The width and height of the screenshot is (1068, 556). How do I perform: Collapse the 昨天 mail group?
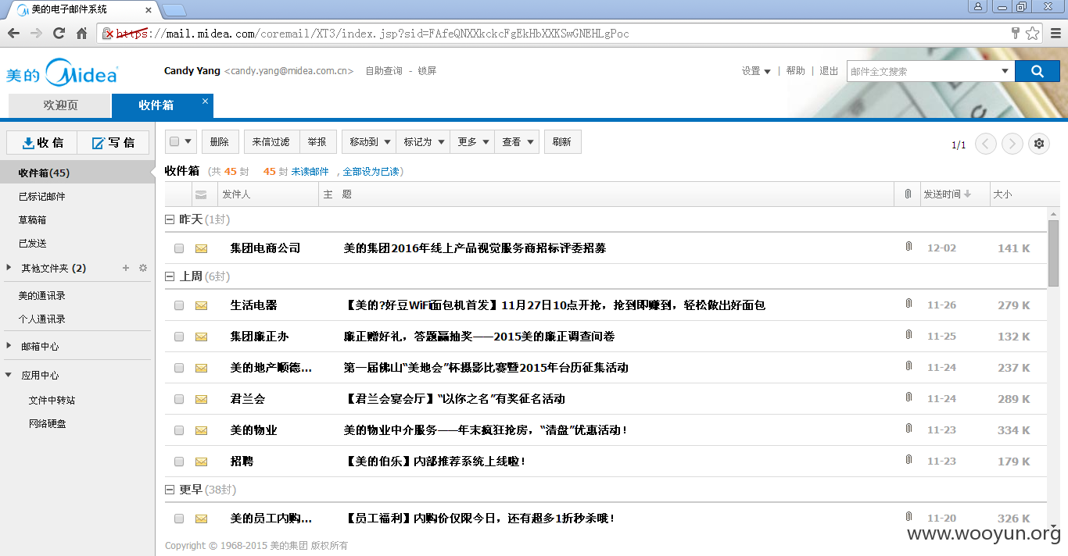(170, 219)
